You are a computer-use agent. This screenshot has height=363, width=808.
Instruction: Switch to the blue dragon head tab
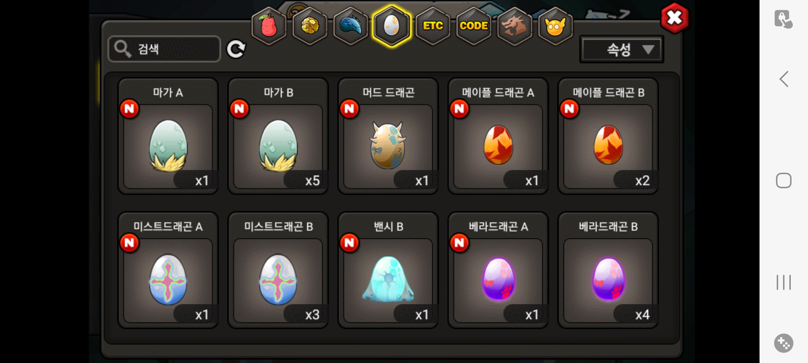point(350,26)
